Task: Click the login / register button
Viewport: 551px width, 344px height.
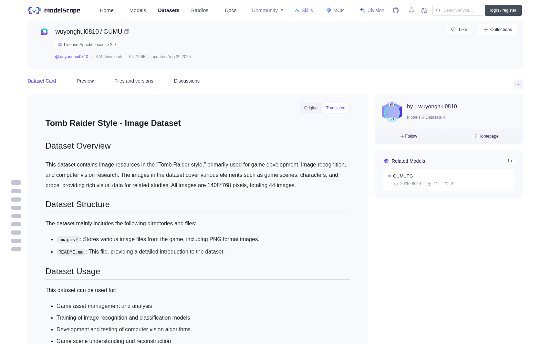Action: pyautogui.click(x=503, y=10)
